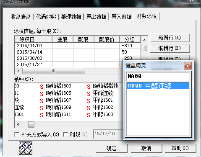Go to the 导出数据 tab
The image size is (201, 157).
point(96,17)
